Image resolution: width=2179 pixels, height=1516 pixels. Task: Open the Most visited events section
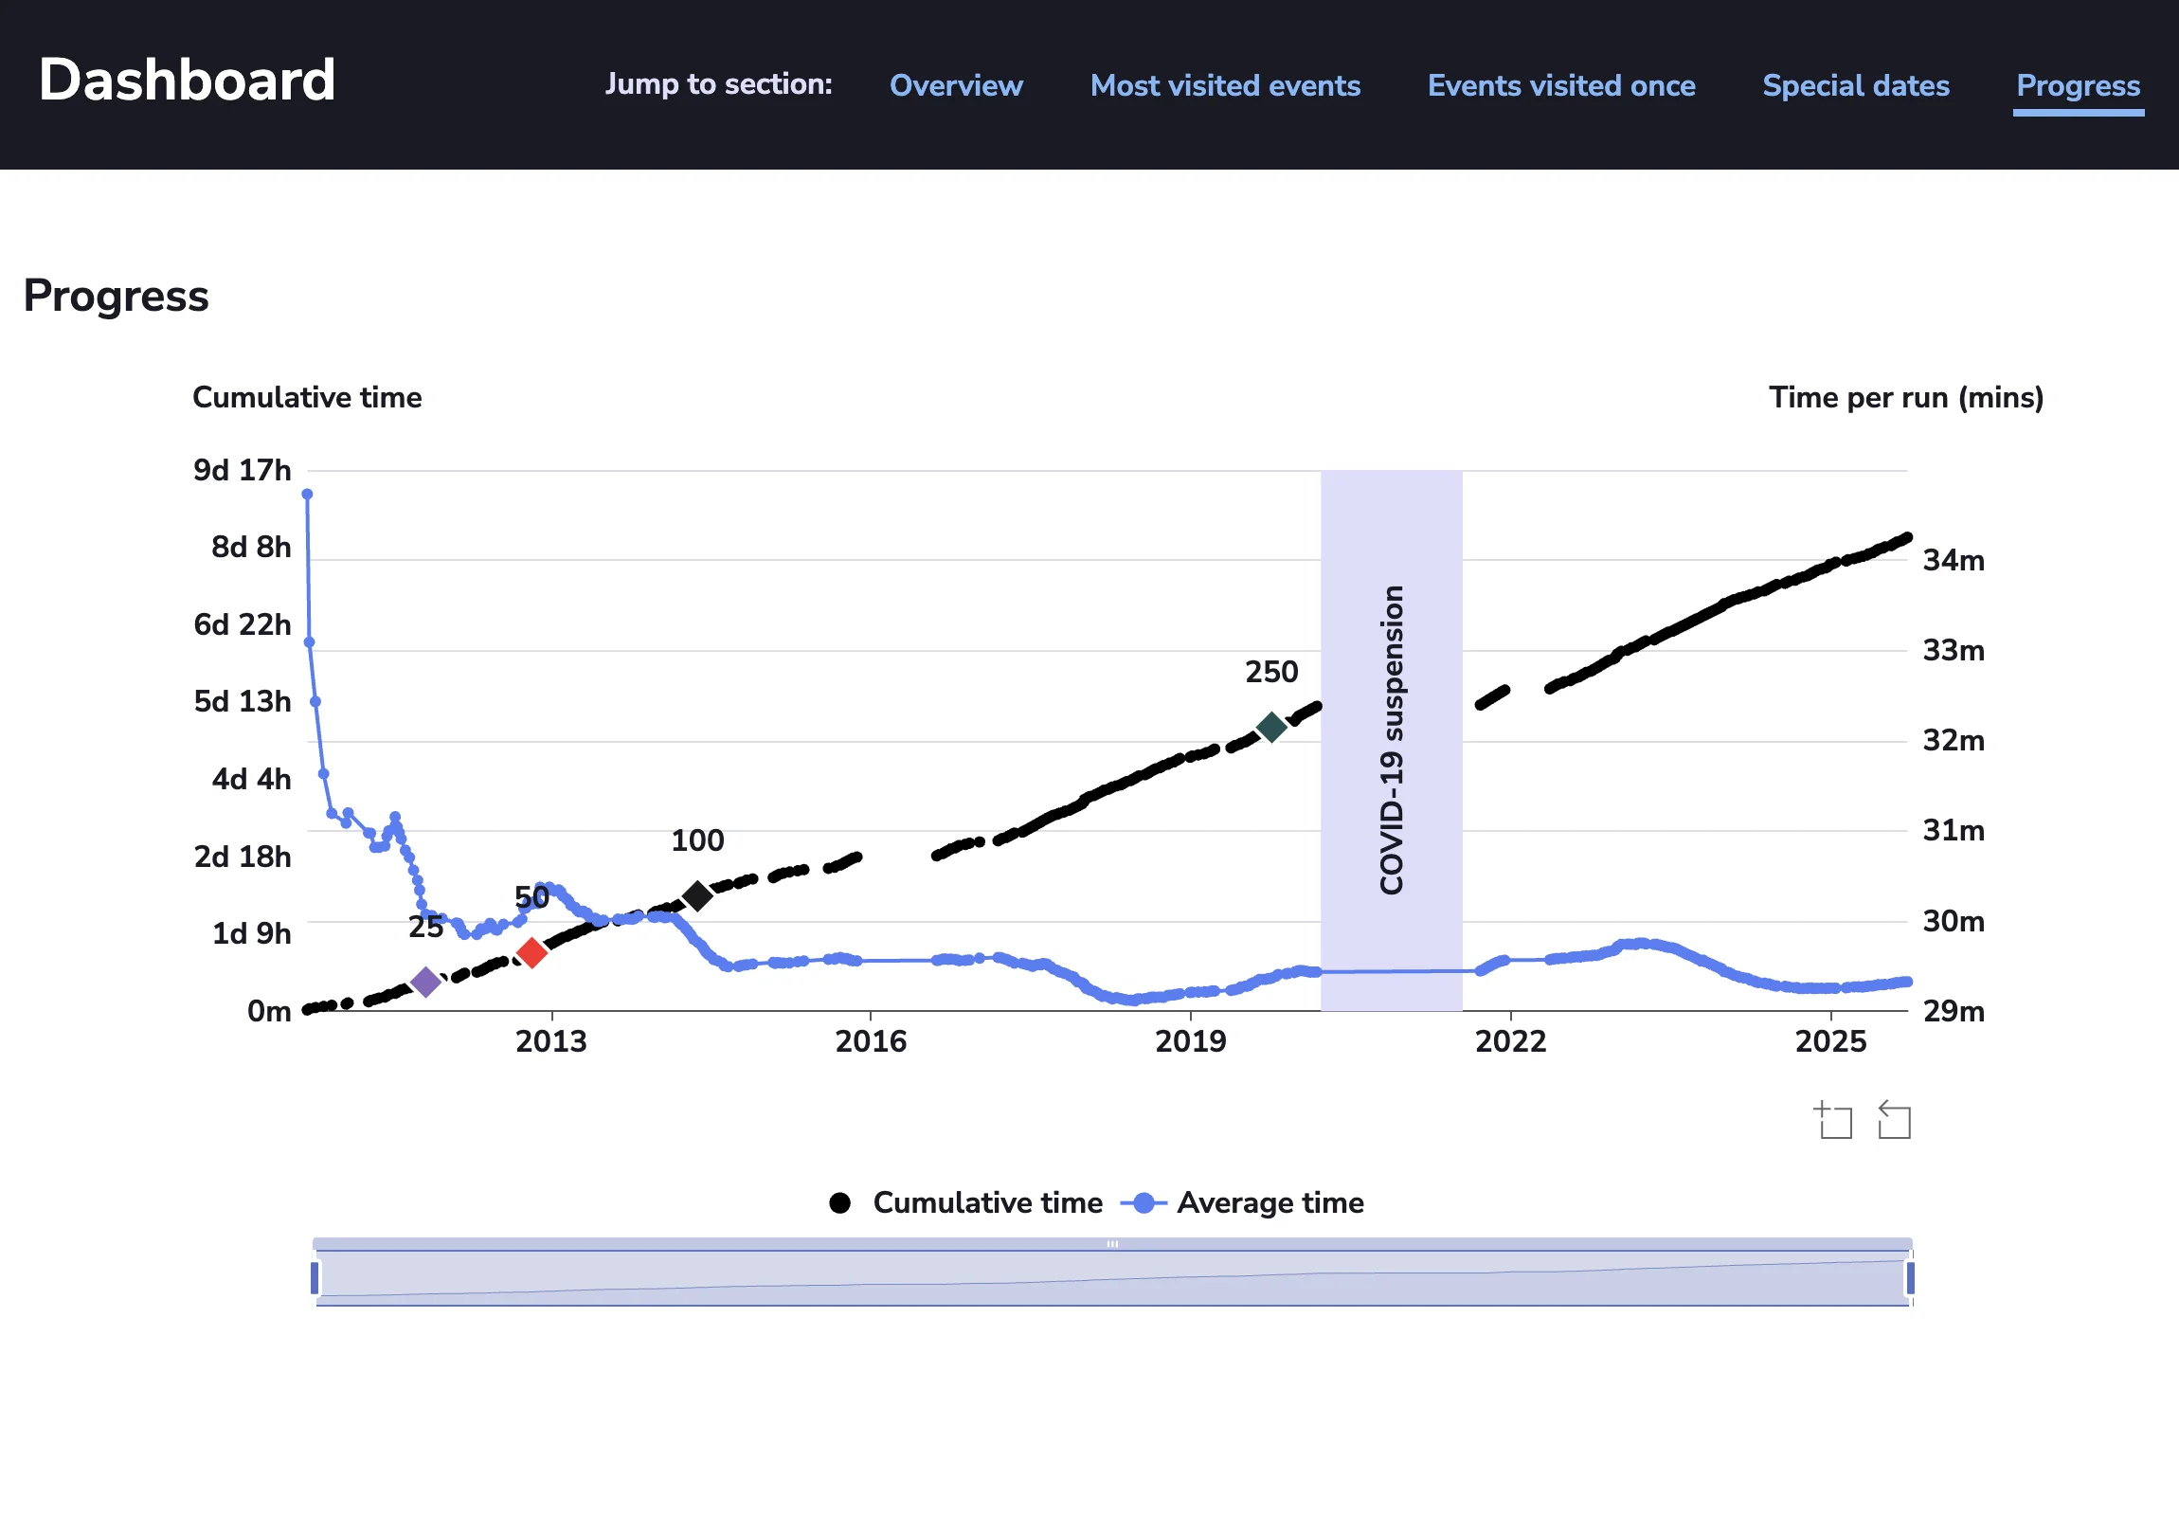[1225, 85]
